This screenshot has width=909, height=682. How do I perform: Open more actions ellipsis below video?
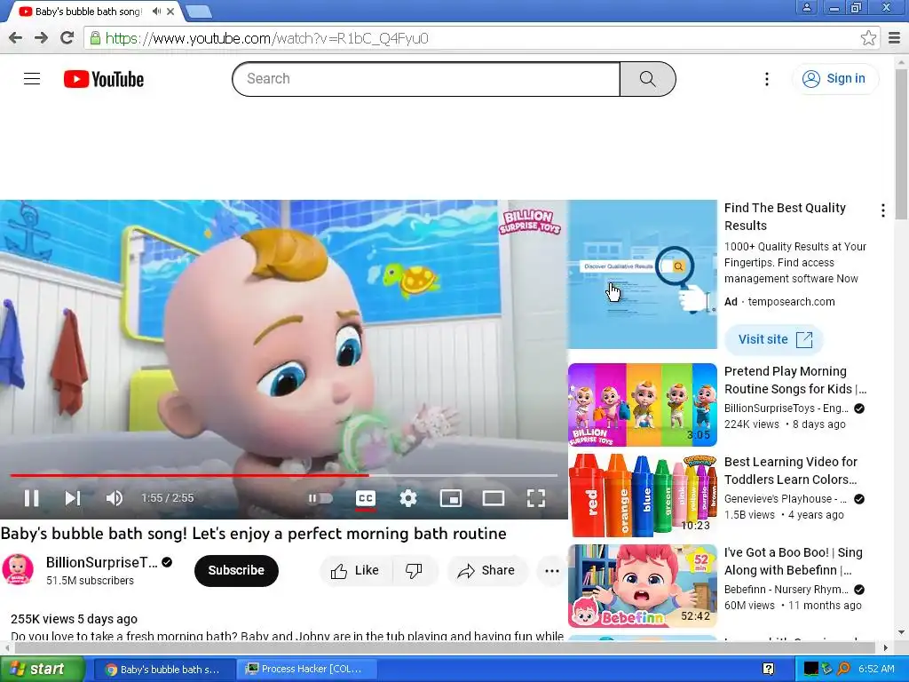click(552, 571)
